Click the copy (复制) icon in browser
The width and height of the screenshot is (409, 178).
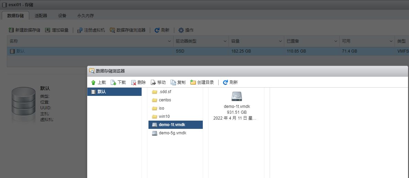(x=173, y=82)
